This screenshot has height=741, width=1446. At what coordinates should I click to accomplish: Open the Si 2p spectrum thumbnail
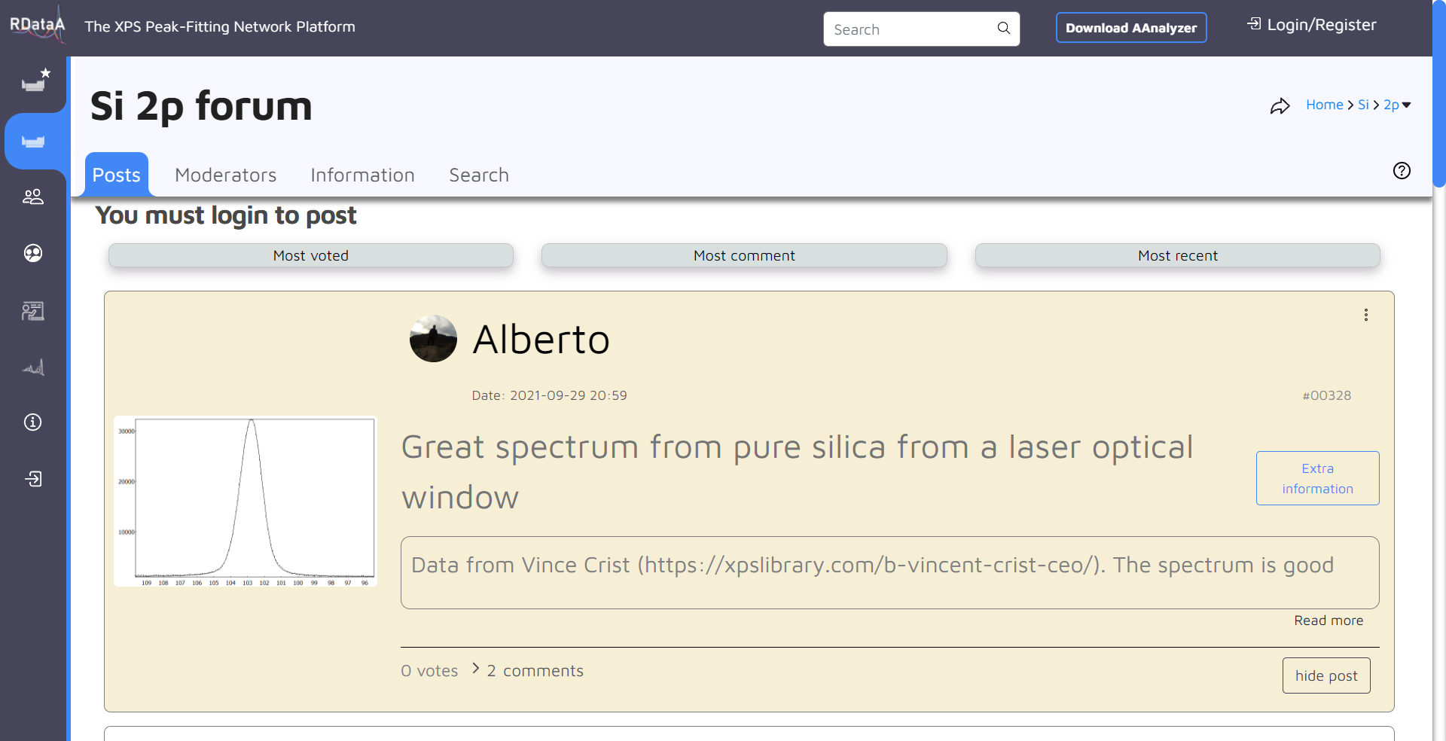(x=246, y=501)
